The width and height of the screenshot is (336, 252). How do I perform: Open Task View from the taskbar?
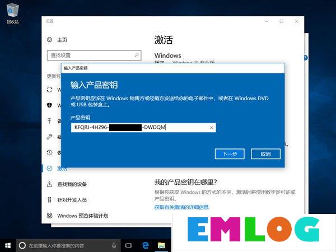point(129,246)
